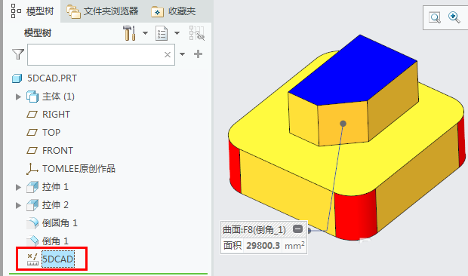Switch to the 模型树 tab

pos(32,11)
